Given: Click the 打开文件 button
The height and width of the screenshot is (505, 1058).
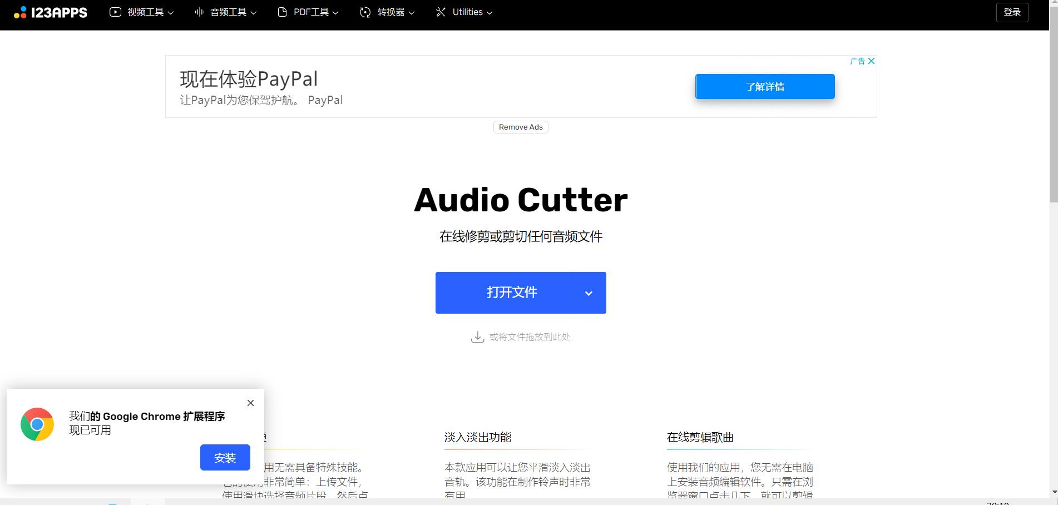Looking at the screenshot, I should [512, 293].
